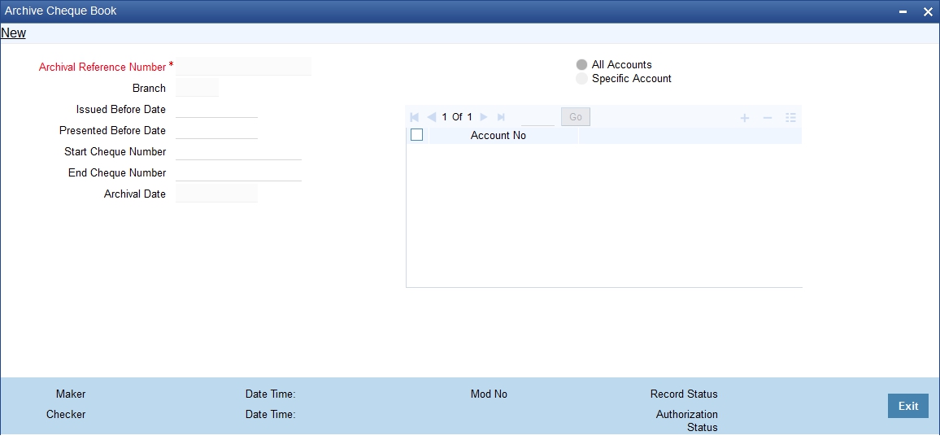Click the Archive Cheque Book title text

[x=60, y=11]
